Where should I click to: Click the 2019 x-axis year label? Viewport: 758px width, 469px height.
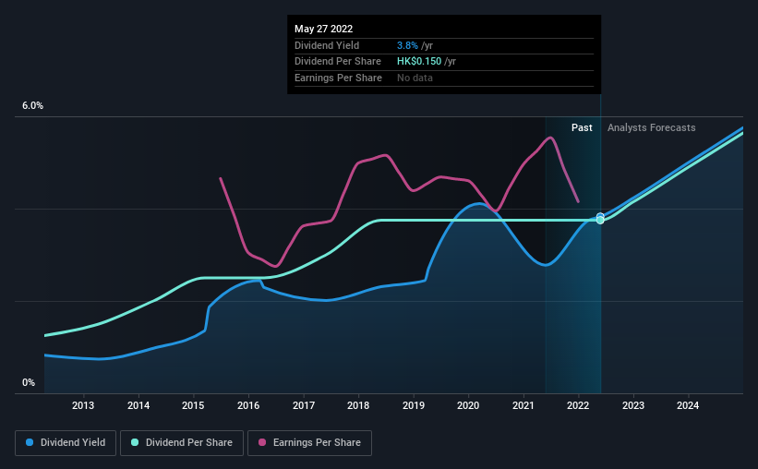coord(414,405)
